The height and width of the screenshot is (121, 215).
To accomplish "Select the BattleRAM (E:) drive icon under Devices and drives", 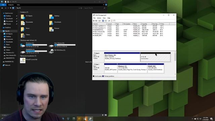I will tap(23, 52).
